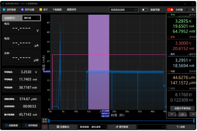Click the 64.7952 mW average power reading

(x=184, y=31)
